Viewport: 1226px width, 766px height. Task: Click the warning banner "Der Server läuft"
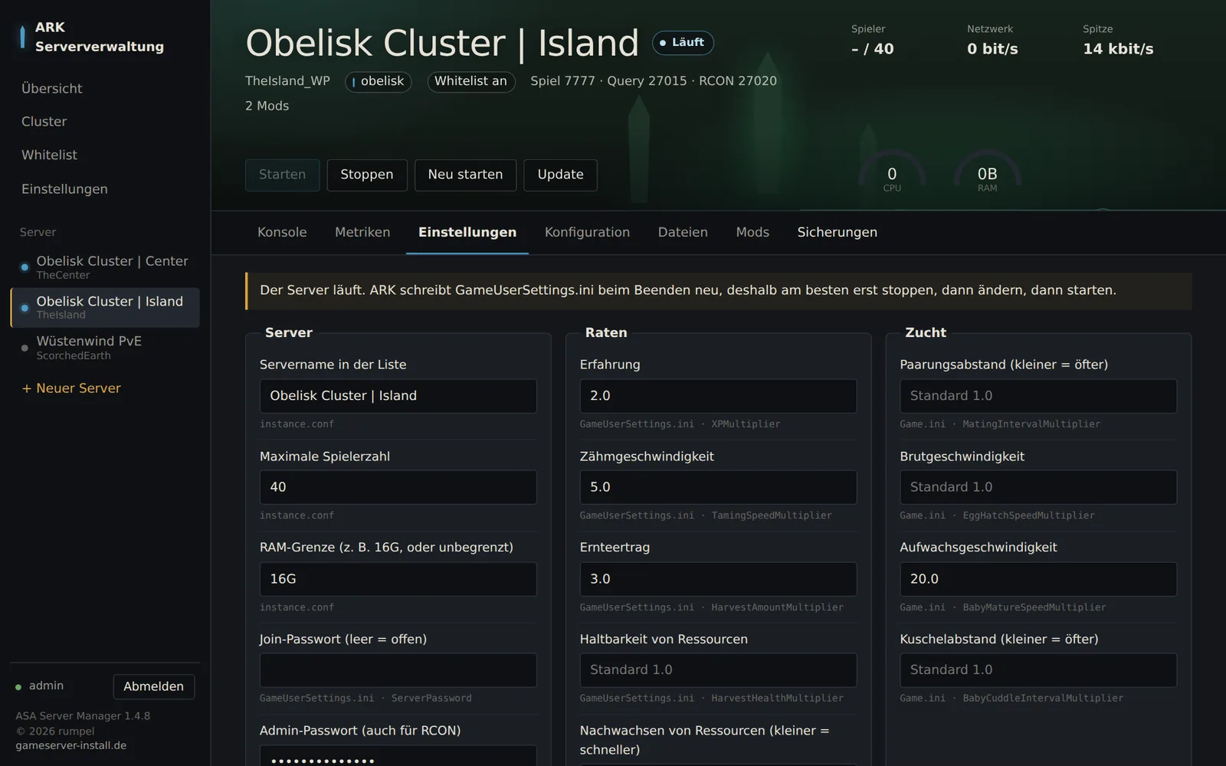(718, 291)
